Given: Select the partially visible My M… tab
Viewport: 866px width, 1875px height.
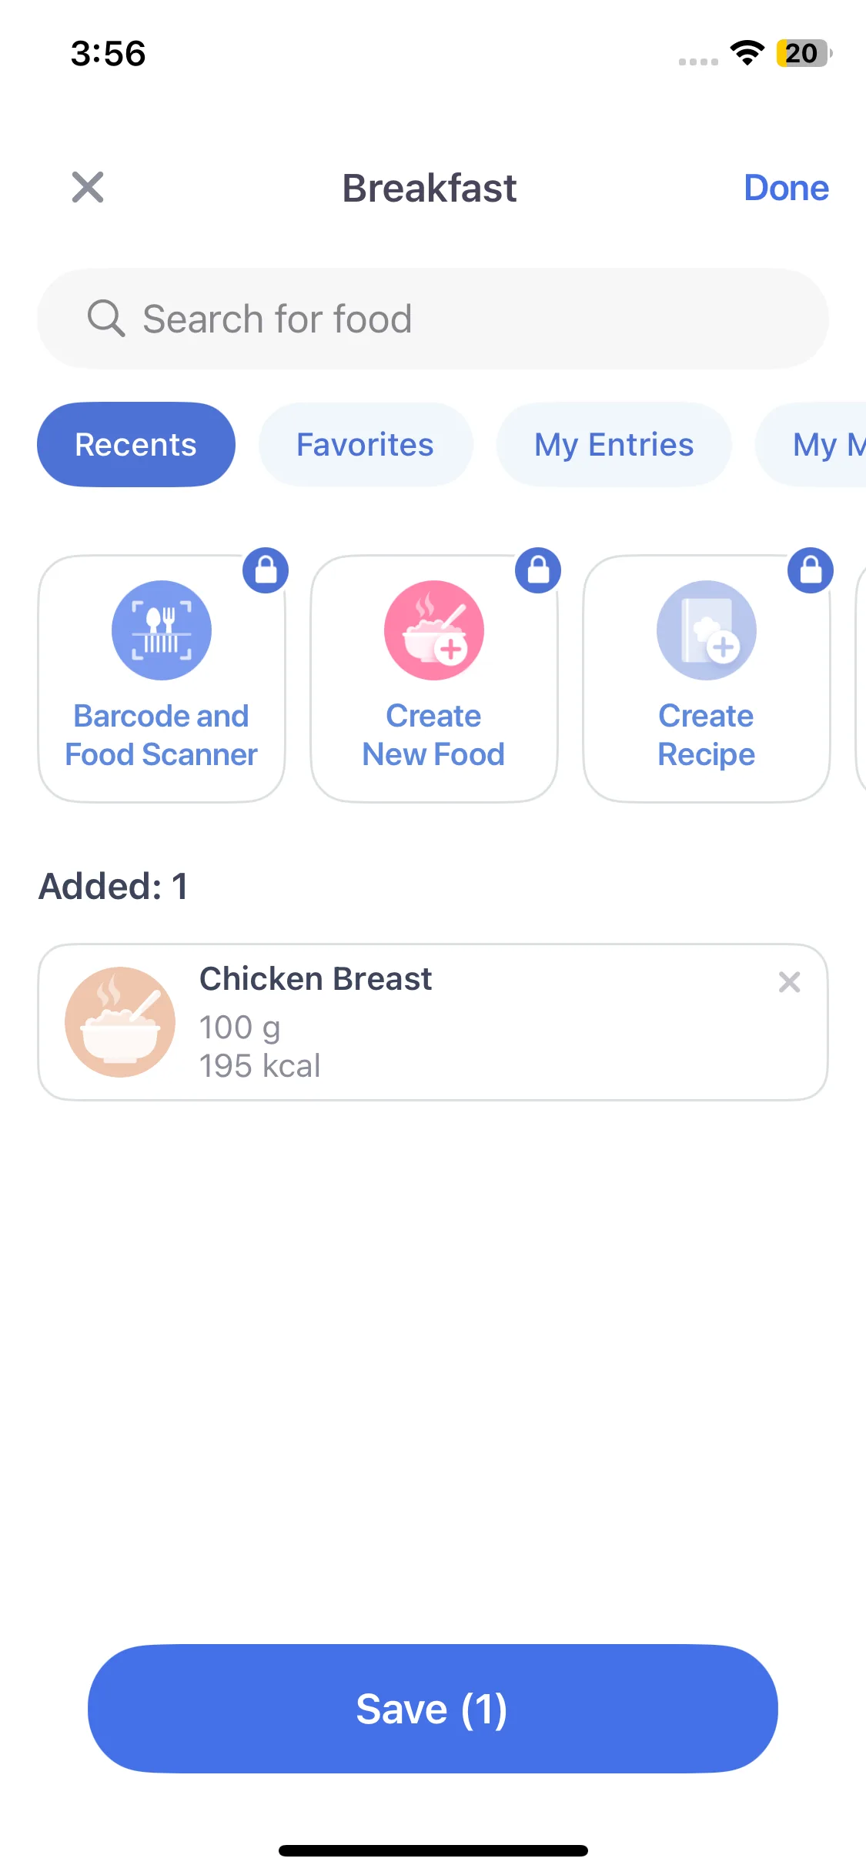Looking at the screenshot, I should click(x=812, y=444).
